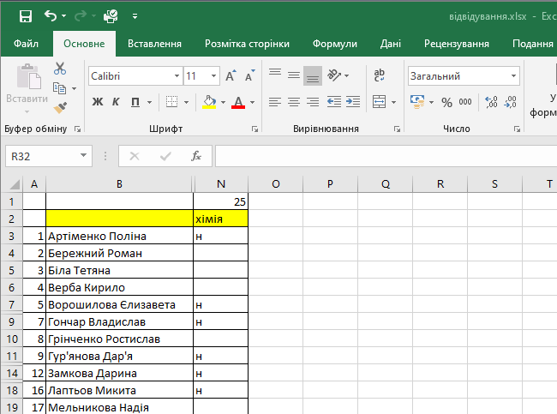The height and width of the screenshot is (414, 557).
Task: Click the Redo arrow in quick access toolbar
Action: point(81,16)
